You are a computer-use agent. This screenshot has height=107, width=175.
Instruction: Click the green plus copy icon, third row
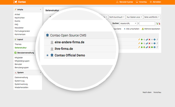pos(142,47)
